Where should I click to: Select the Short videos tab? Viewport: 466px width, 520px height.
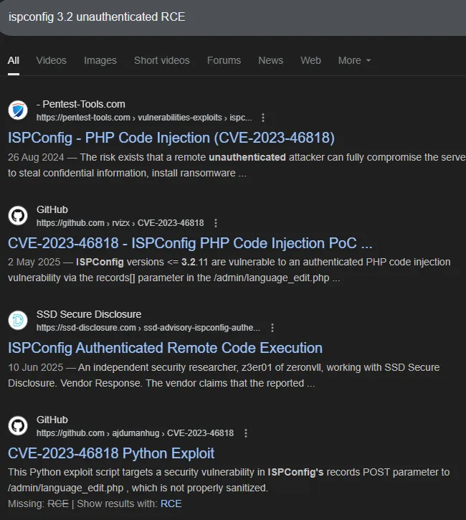click(161, 60)
